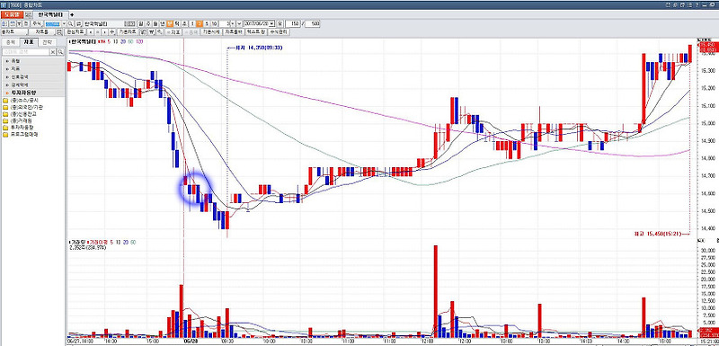Click the 500 total count field
The height and width of the screenshot is (346, 719).
pos(312,24)
